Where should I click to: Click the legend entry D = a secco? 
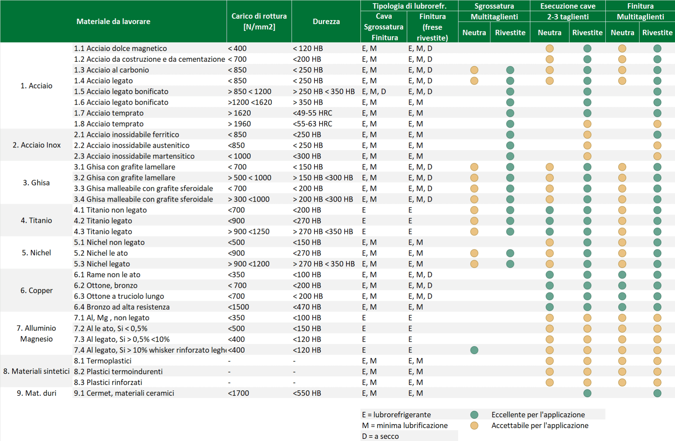pyautogui.click(x=380, y=436)
